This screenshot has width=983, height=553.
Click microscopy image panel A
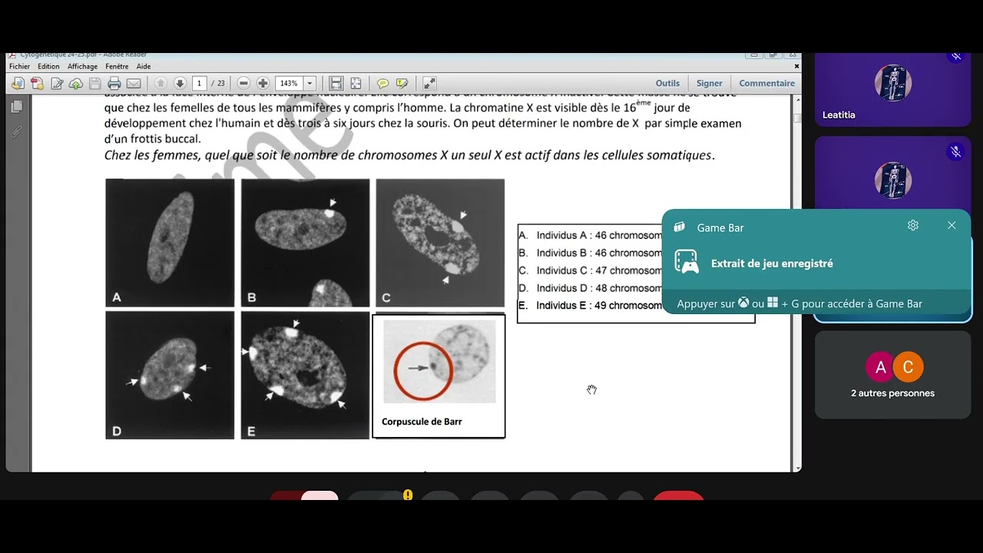(x=170, y=243)
